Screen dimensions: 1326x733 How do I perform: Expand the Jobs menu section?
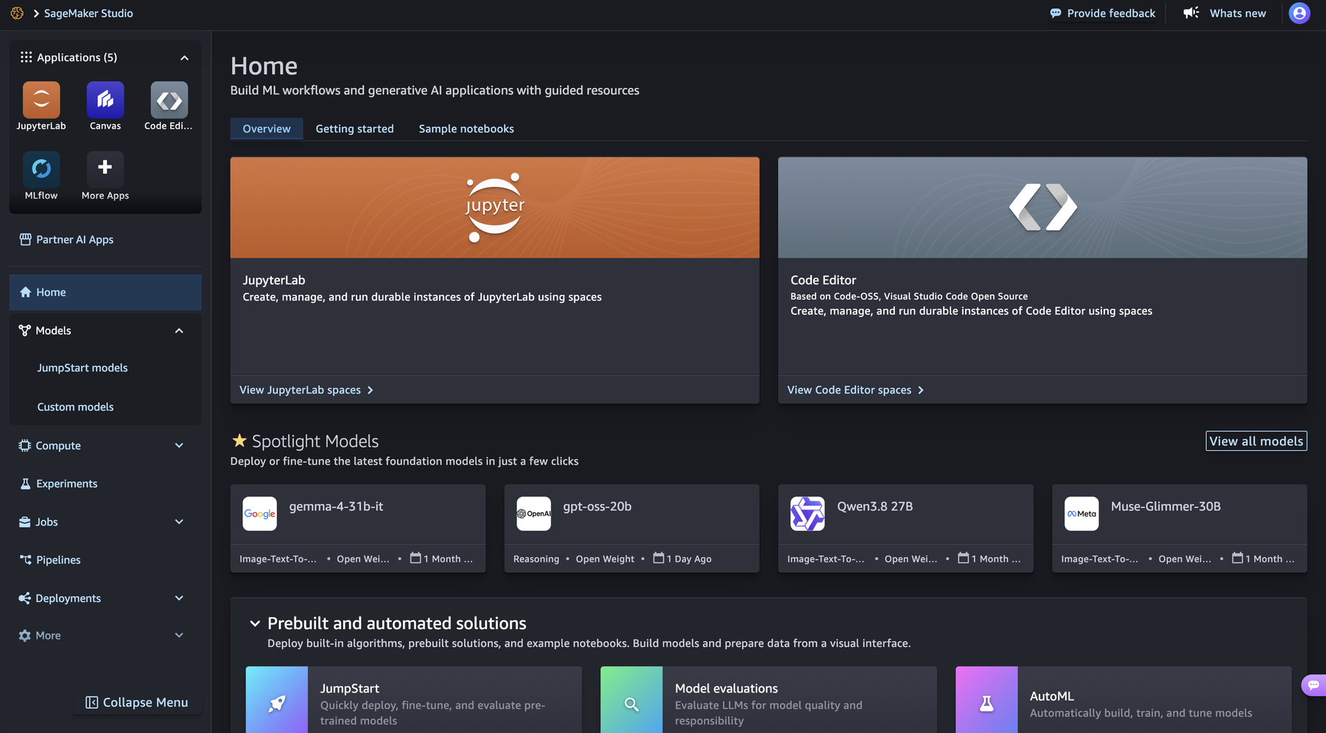pos(105,522)
